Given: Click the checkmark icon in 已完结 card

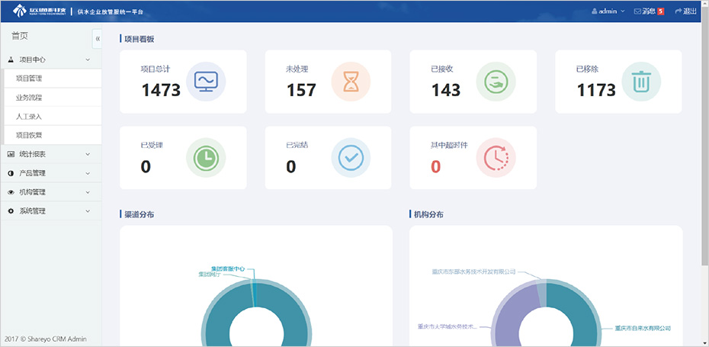Looking at the screenshot, I should 351,157.
